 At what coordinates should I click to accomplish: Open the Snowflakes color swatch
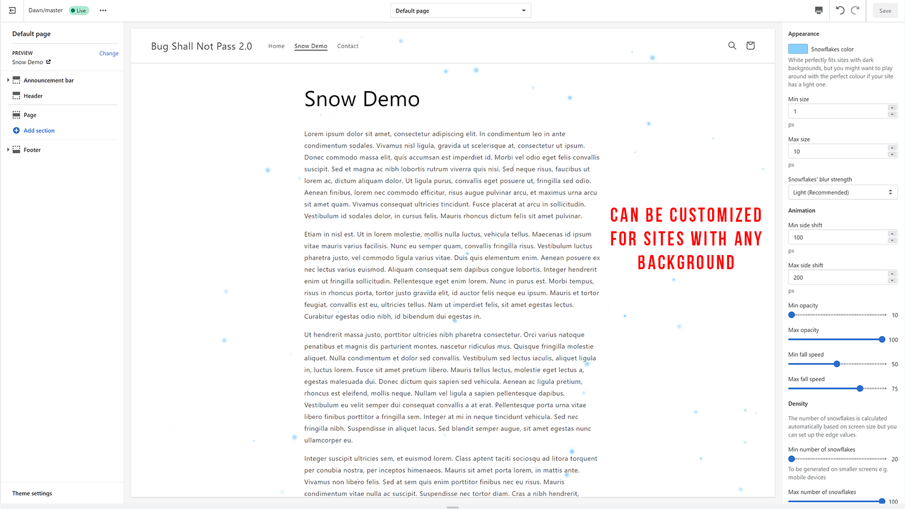coord(798,49)
